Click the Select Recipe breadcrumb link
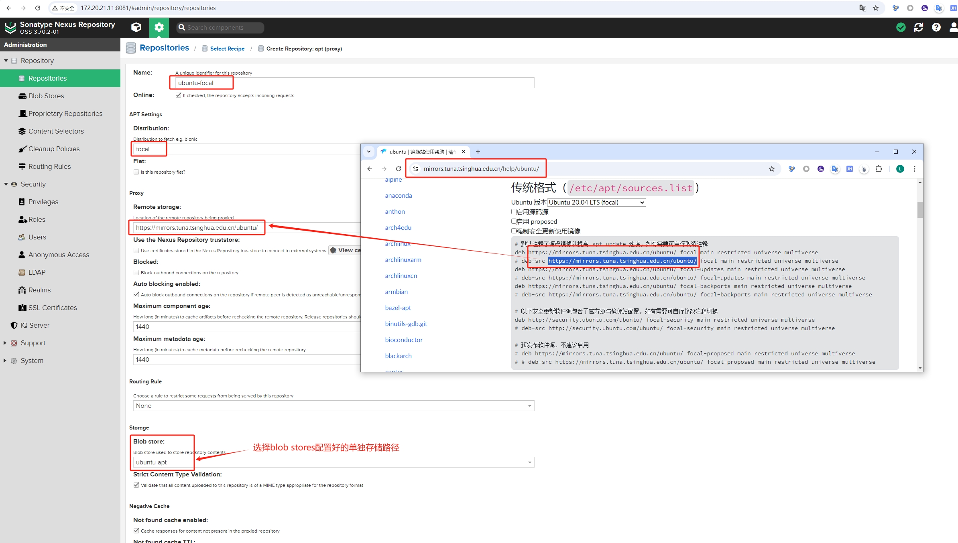 (x=227, y=49)
